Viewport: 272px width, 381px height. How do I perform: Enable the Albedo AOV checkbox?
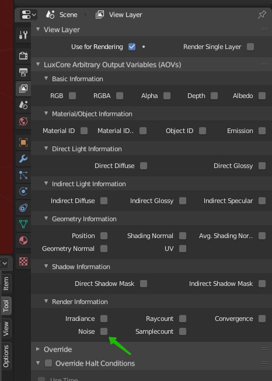tap(262, 96)
